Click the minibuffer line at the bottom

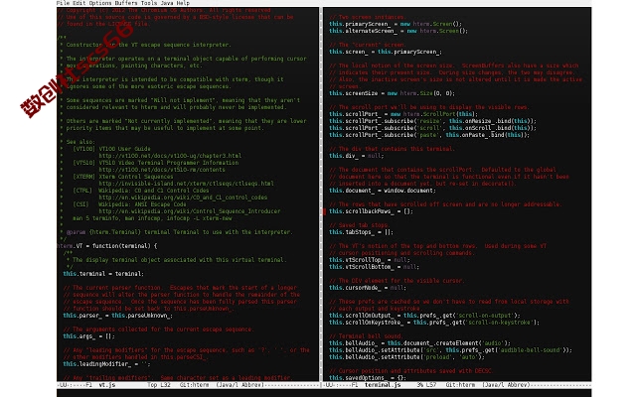tap(324, 393)
